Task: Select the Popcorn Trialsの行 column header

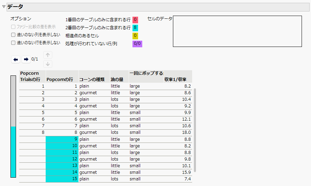Action: coord(32,76)
